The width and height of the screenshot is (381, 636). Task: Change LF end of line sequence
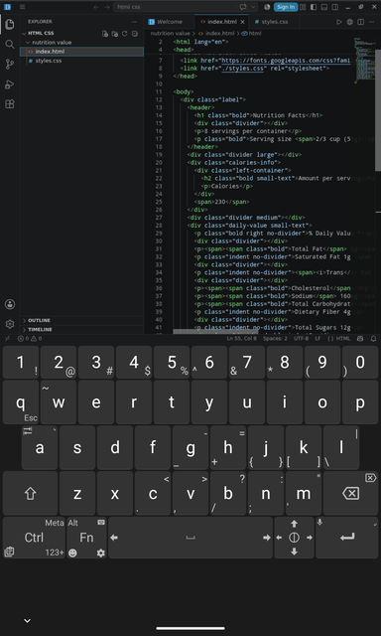(317, 338)
